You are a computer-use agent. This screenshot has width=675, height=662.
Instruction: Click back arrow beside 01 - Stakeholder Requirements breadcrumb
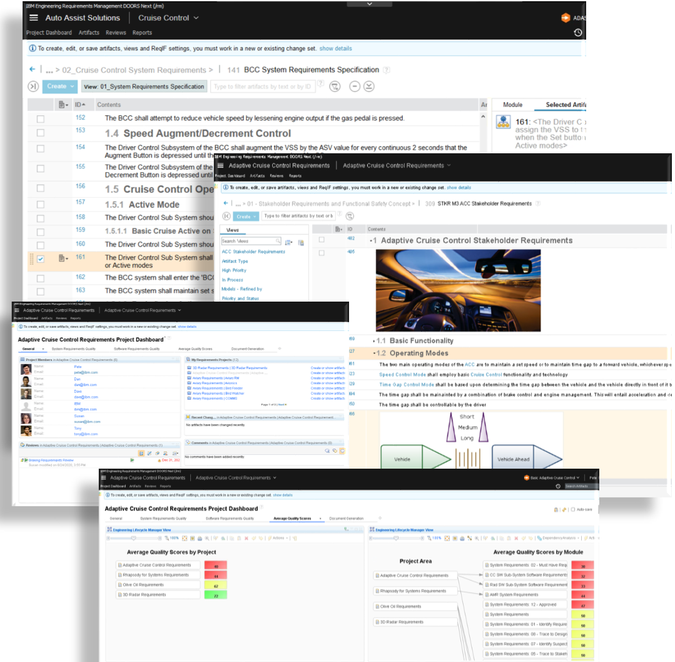click(225, 203)
